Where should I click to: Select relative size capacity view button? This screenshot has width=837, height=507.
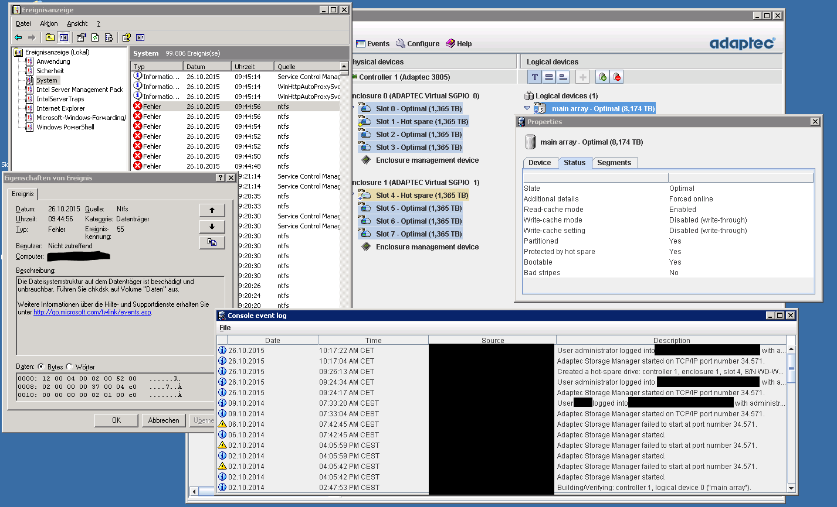[563, 77]
